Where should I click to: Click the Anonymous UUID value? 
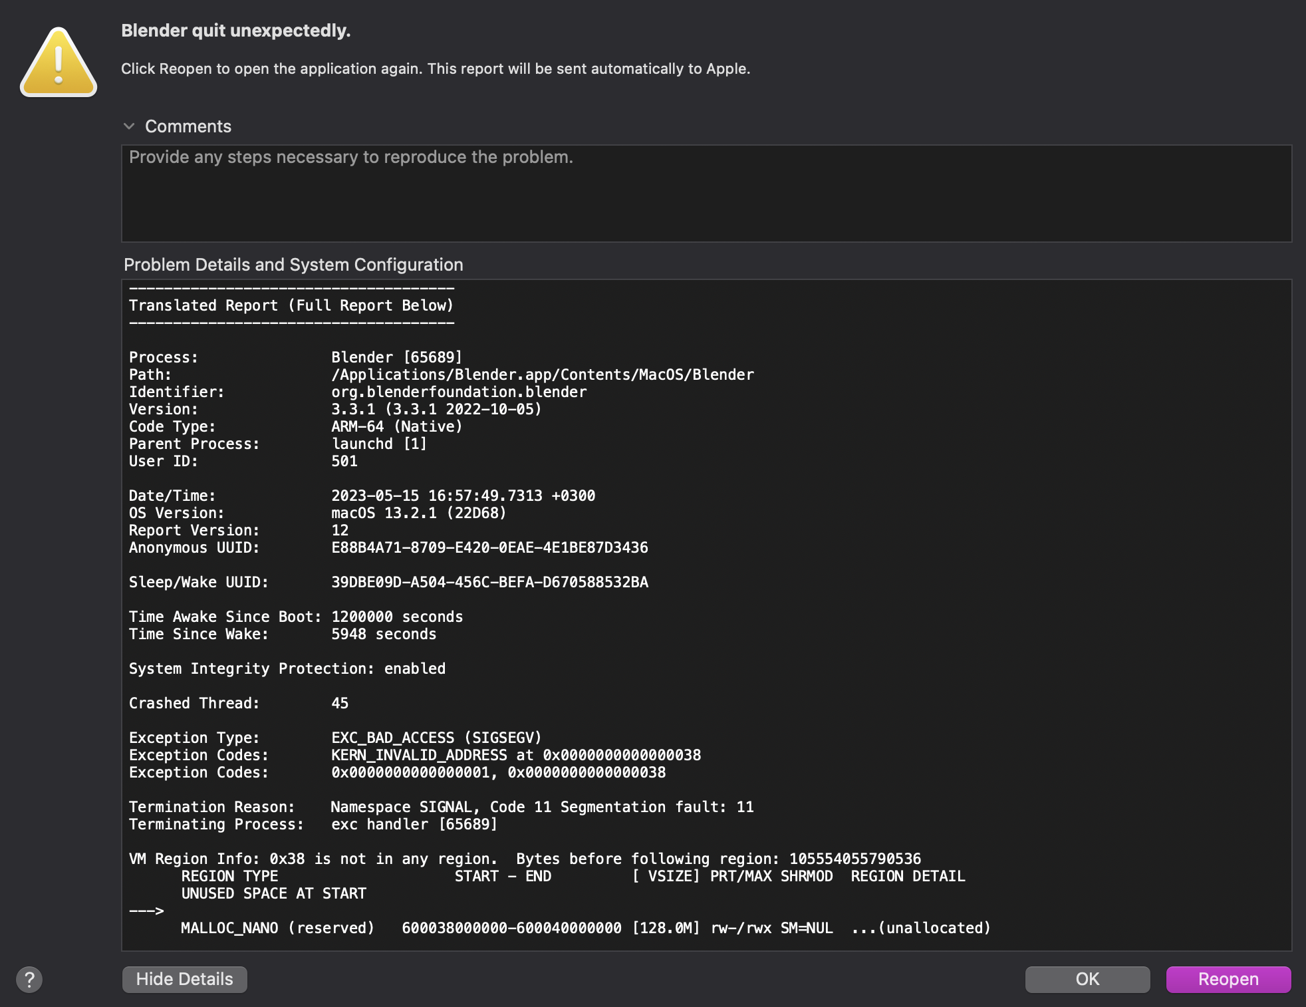pyautogui.click(x=489, y=547)
